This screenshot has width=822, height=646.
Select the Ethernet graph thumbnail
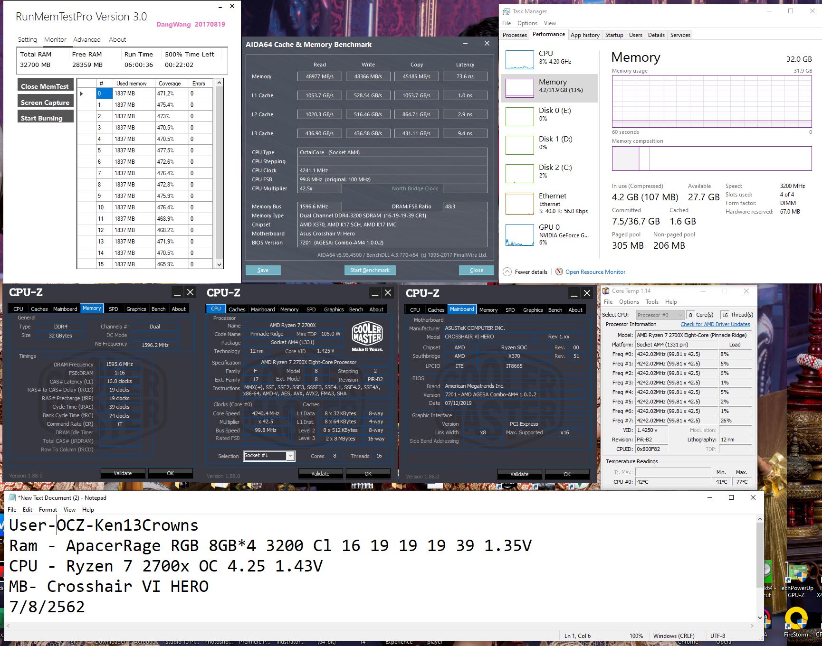coord(519,204)
